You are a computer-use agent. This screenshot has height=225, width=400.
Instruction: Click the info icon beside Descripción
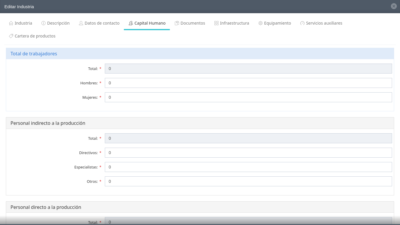44,23
